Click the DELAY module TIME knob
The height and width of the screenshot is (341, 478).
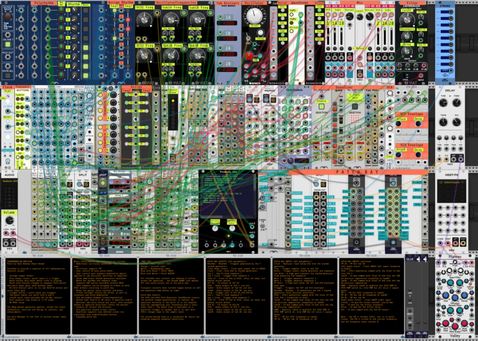[x=443, y=102]
